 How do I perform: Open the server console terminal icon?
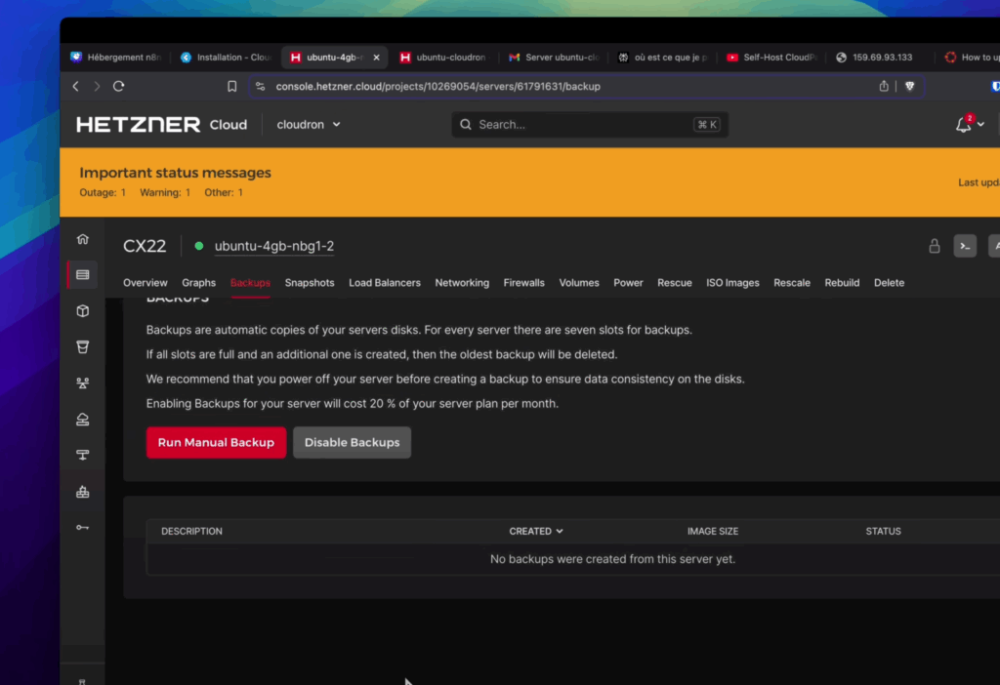965,246
